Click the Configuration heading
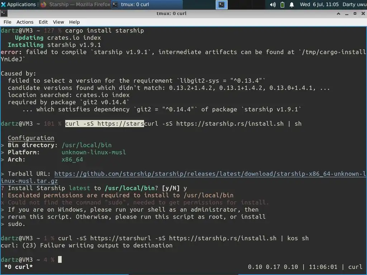Viewport: 367px width, 275px height. (x=31, y=138)
